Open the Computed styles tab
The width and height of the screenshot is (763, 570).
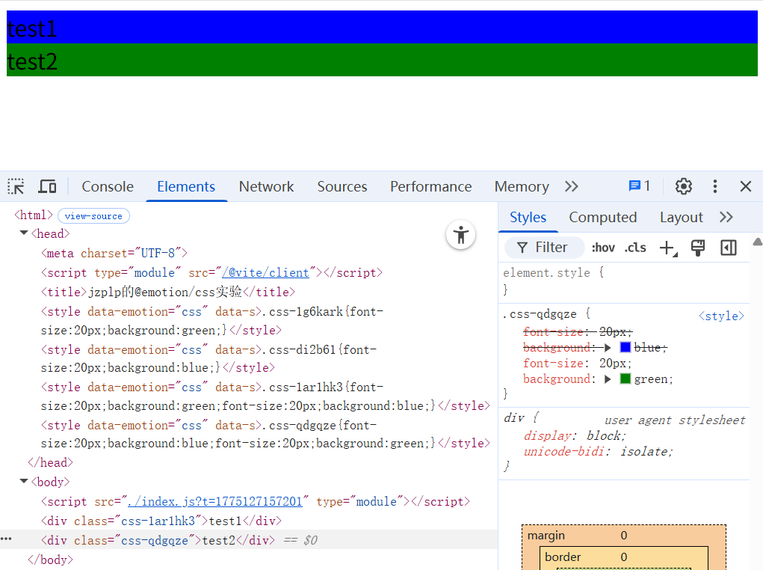(602, 217)
